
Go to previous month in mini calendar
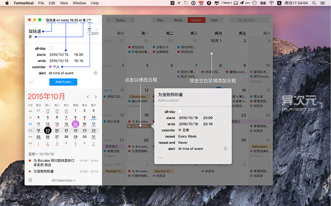87,97
